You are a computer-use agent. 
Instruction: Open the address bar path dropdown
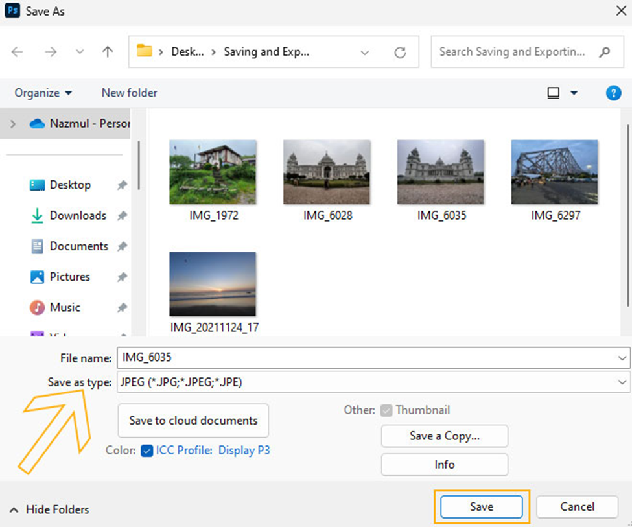tap(365, 52)
